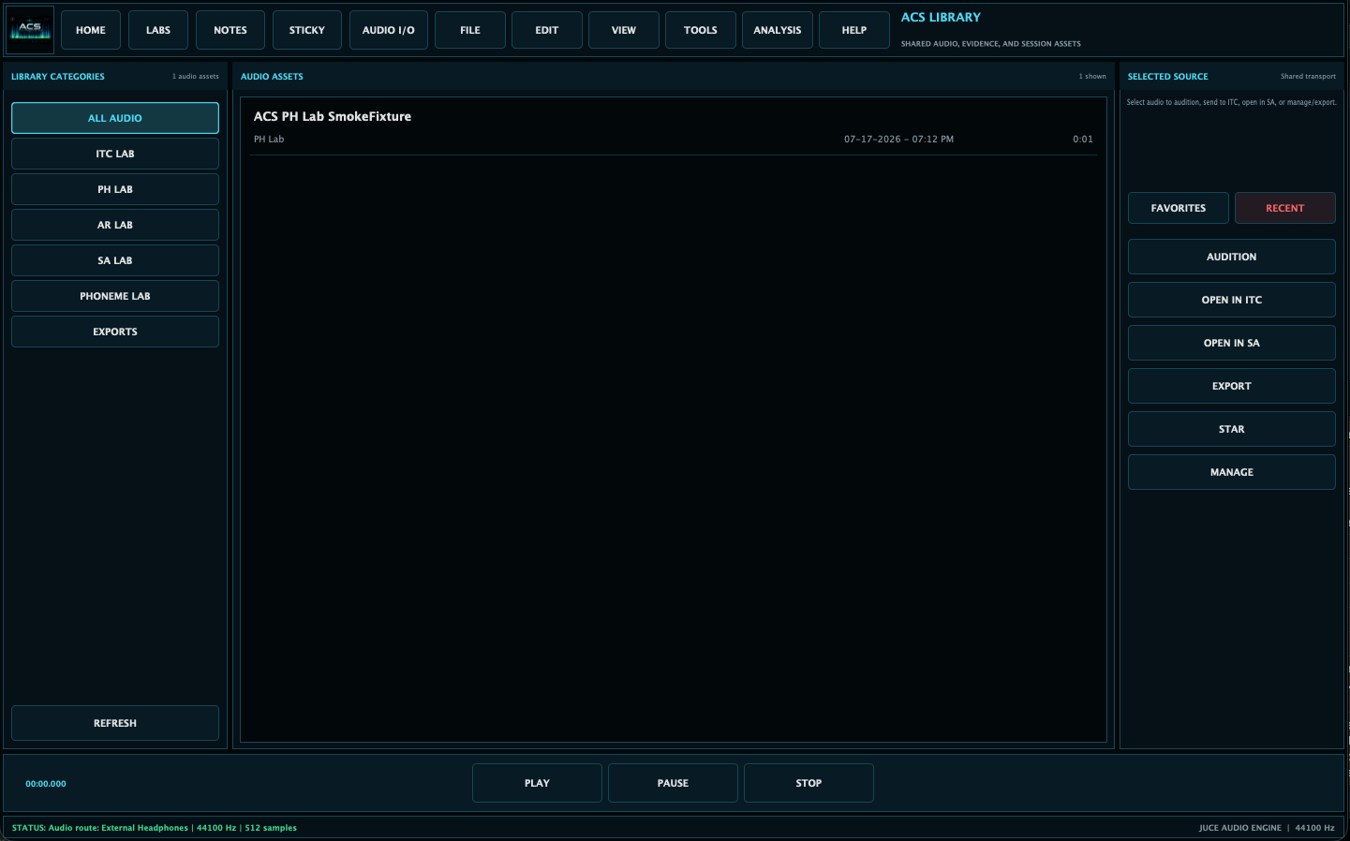
Task: Select the PHONEME LAB category
Action: pos(115,296)
